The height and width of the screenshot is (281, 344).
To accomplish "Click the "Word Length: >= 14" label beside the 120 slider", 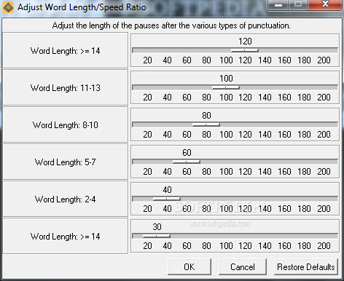I will (x=66, y=51).
